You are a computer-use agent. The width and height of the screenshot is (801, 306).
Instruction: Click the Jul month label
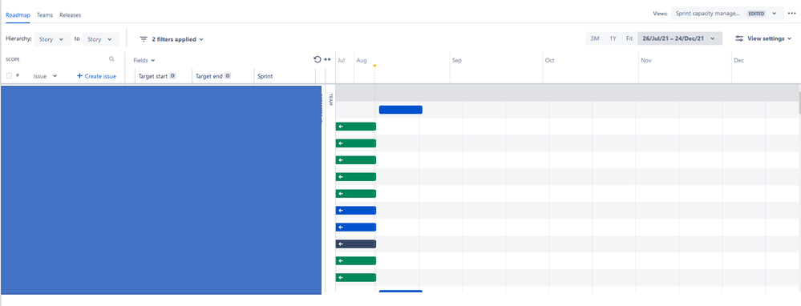[x=342, y=60]
